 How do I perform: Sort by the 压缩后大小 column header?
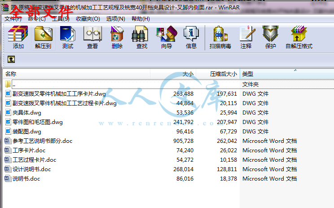(218, 74)
